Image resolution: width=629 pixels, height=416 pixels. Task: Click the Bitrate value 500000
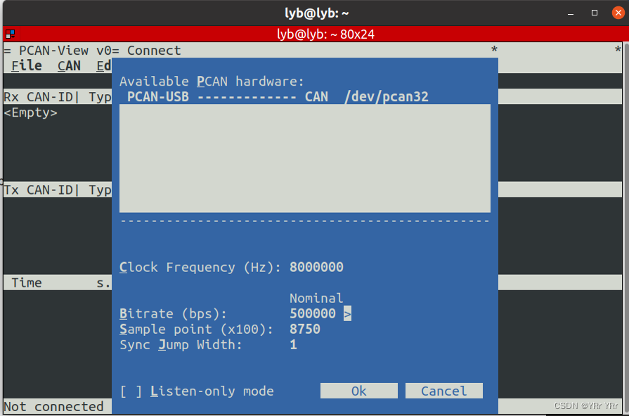pyautogui.click(x=313, y=313)
